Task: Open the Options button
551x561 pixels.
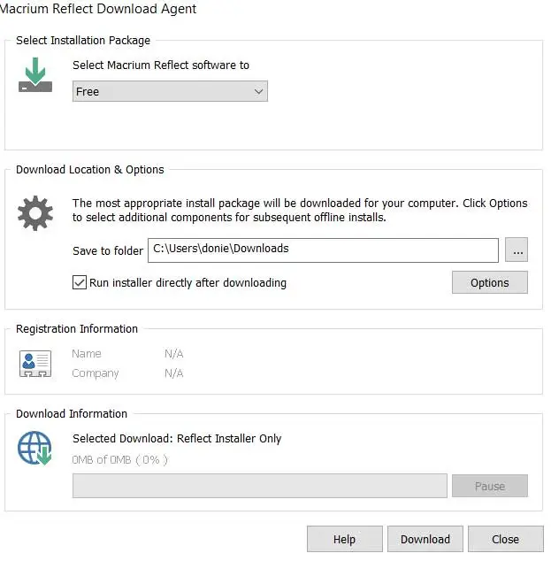Action: [x=489, y=283]
